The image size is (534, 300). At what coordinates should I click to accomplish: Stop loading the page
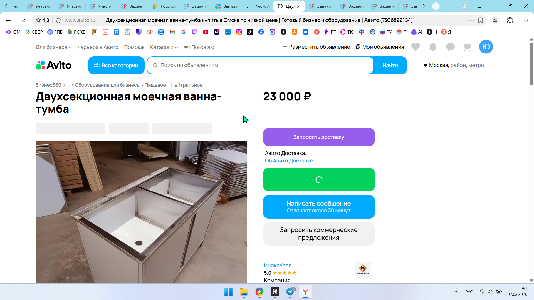coord(24,20)
